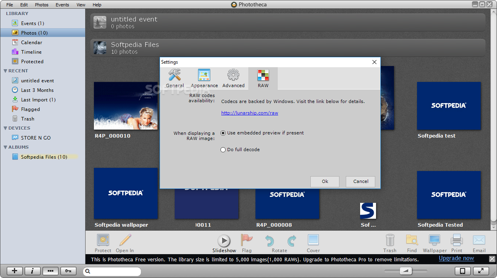
Task: Open the View menu
Action: (x=81, y=5)
